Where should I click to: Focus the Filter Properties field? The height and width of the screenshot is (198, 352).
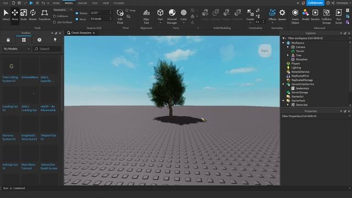[315, 116]
